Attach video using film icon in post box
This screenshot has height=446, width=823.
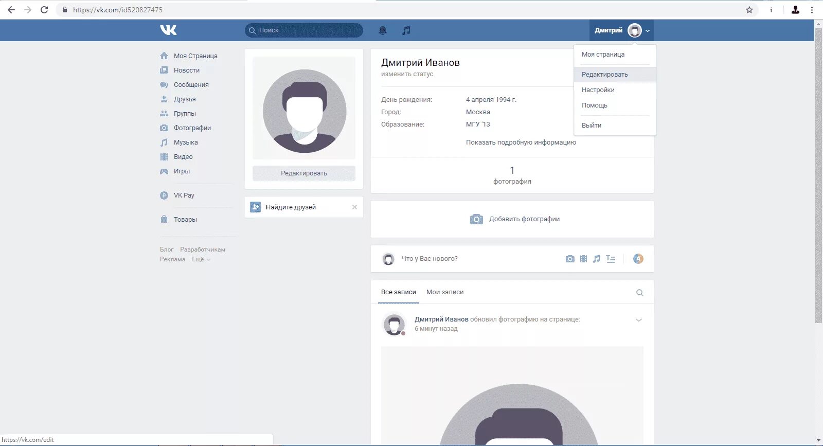[583, 259]
